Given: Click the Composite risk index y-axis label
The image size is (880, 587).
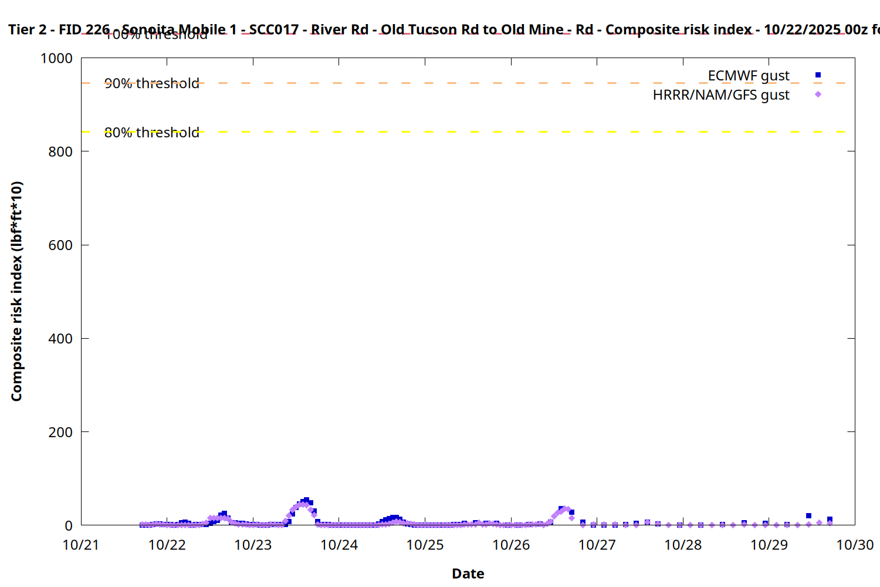Looking at the screenshot, I should click(16, 291).
